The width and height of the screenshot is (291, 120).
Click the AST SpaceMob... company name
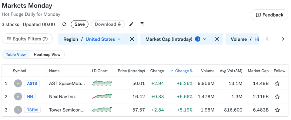tap(67, 84)
